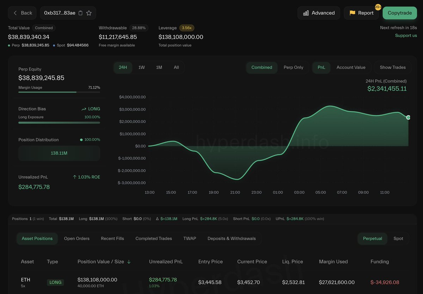Star the wallet address as favorite
The image size is (423, 294).
pos(89,13)
